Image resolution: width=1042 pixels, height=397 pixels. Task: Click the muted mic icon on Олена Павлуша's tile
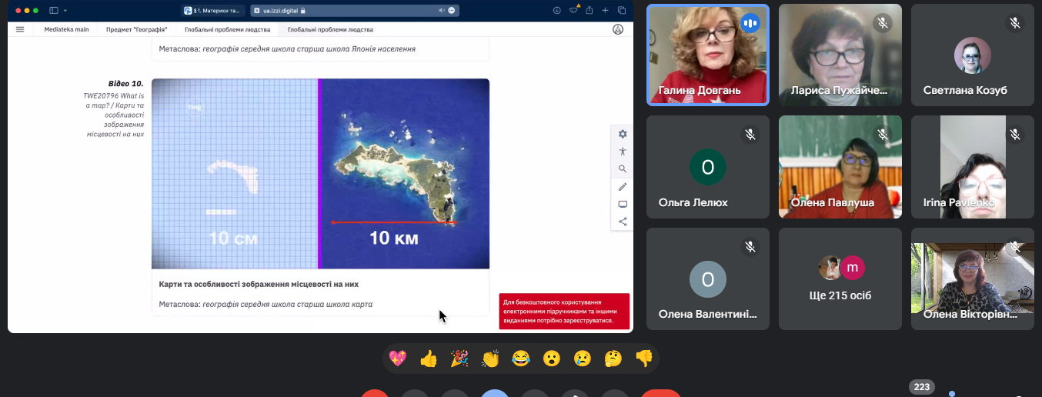[x=883, y=135]
